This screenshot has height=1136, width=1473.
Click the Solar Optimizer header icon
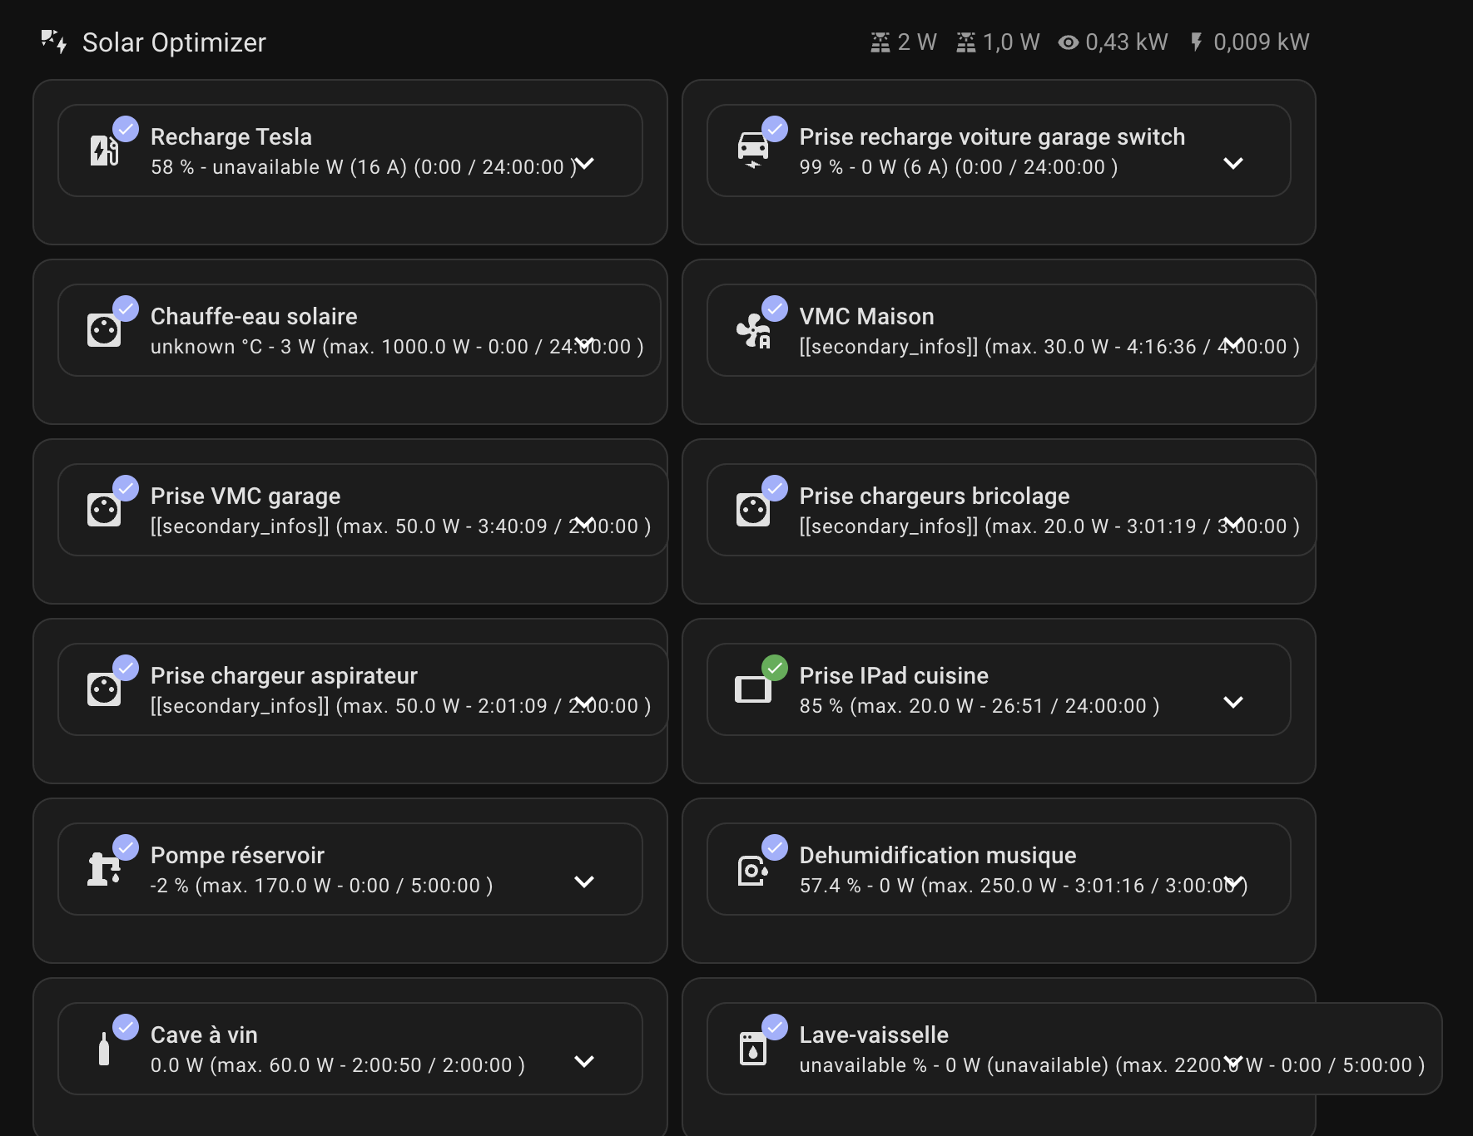coord(54,42)
